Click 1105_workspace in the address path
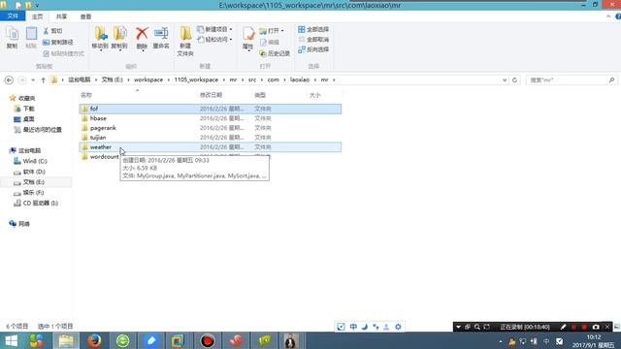This screenshot has width=621, height=349. [x=196, y=79]
